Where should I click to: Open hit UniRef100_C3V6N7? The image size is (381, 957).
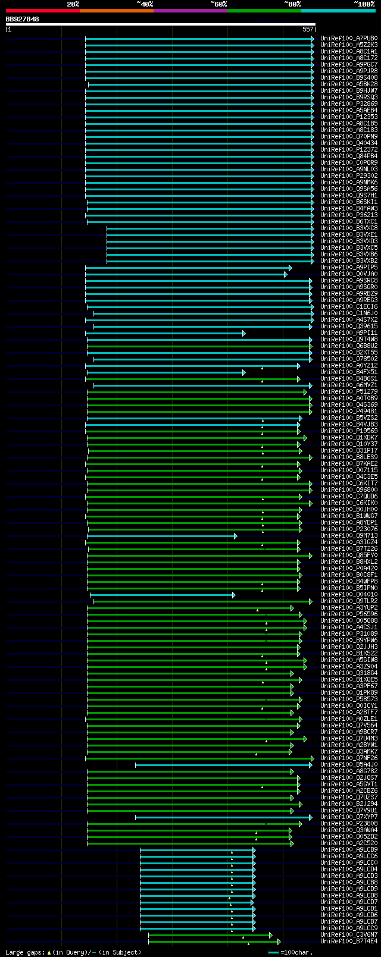pos(349,935)
